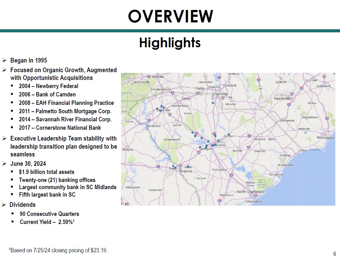Click Anderson label on the map
The height and width of the screenshot is (261, 340).
click(x=154, y=126)
